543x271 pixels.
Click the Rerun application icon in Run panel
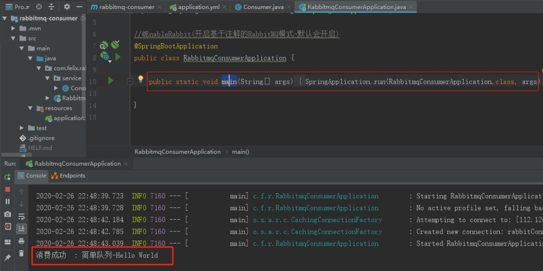(8, 177)
